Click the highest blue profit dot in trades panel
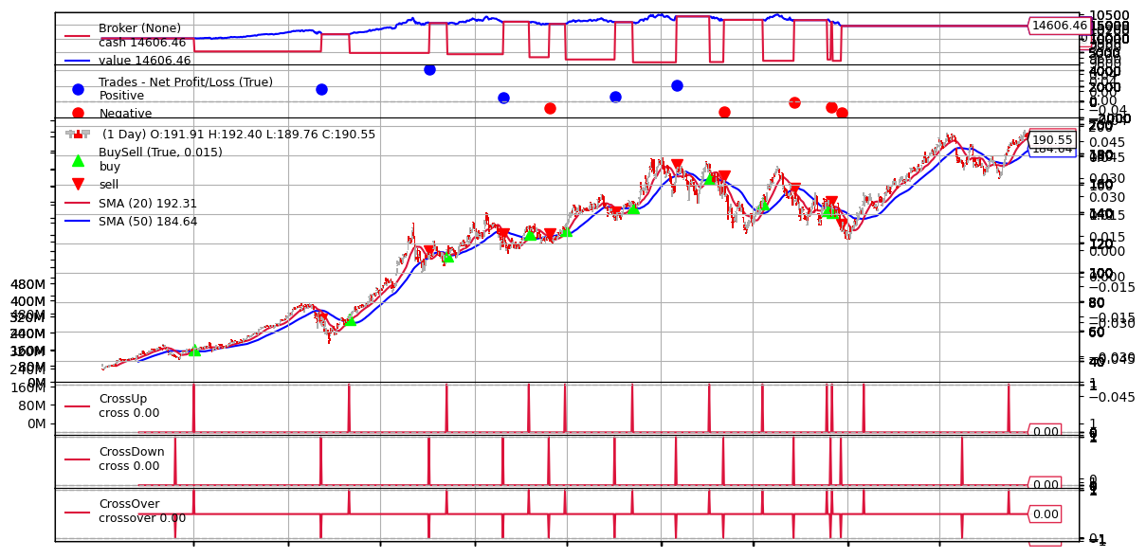 pos(429,69)
